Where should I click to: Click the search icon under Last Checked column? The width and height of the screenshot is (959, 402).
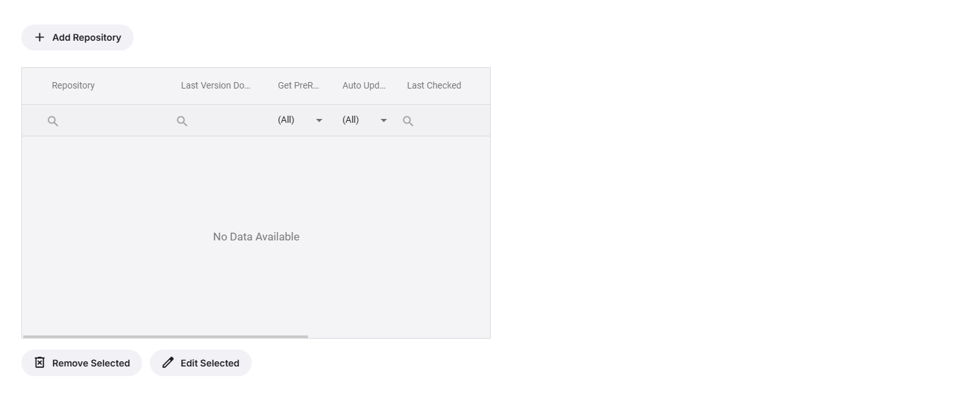point(408,121)
